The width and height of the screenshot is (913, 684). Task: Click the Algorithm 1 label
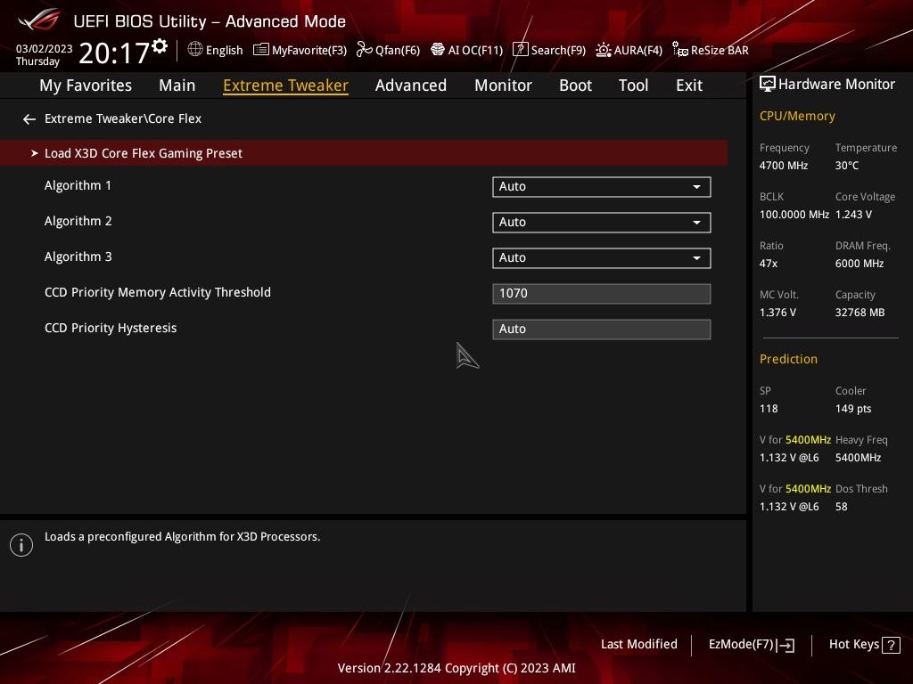(x=78, y=185)
